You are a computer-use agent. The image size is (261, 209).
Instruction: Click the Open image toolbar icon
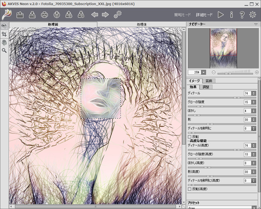coord(20,15)
